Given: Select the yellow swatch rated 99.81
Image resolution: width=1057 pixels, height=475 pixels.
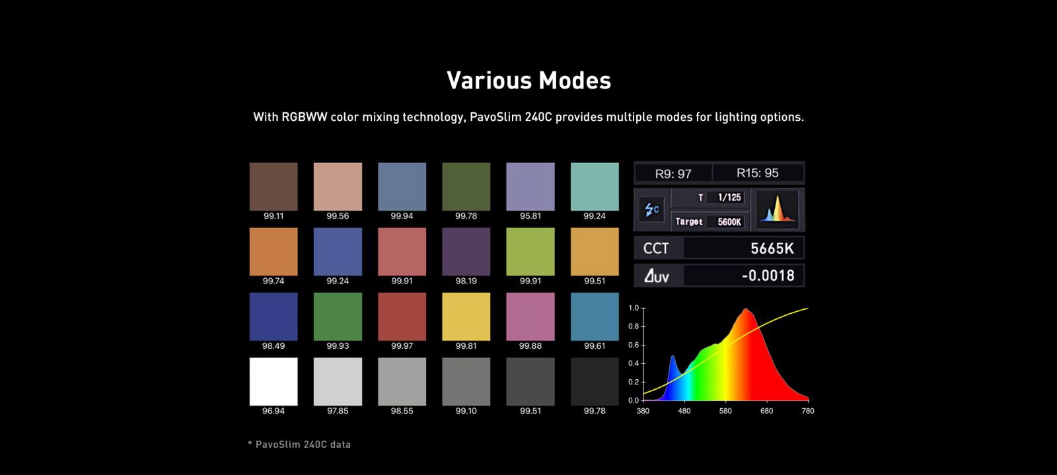Looking at the screenshot, I should (466, 317).
